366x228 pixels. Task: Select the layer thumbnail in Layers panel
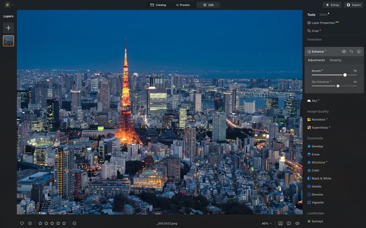coord(8,41)
